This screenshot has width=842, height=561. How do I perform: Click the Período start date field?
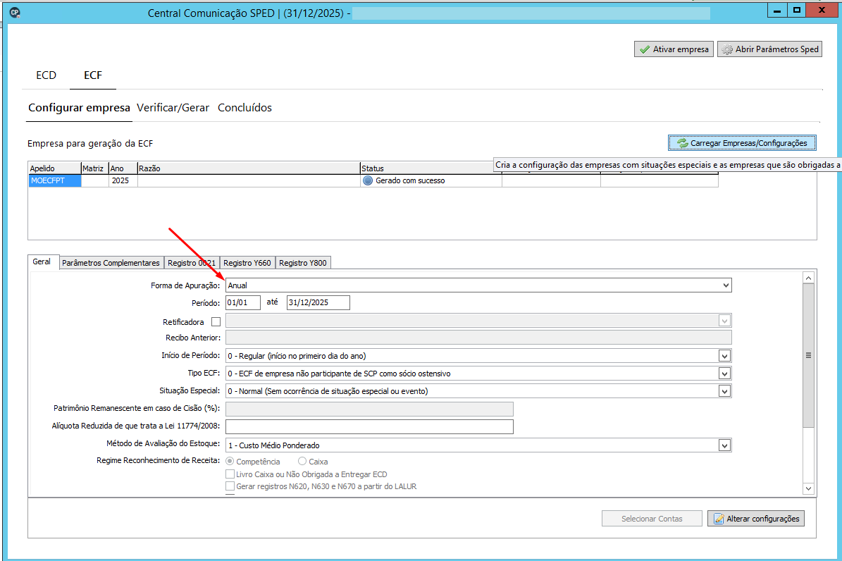coord(242,302)
